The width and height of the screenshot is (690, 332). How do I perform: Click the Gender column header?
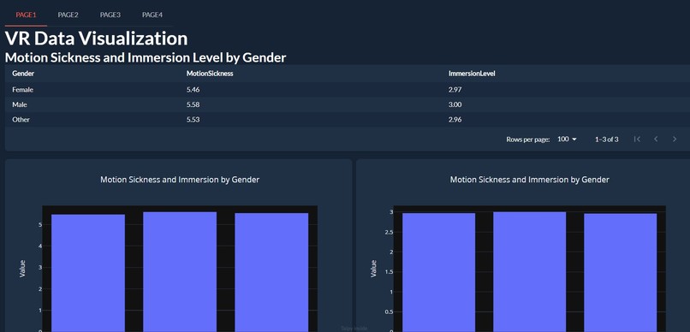(x=23, y=74)
